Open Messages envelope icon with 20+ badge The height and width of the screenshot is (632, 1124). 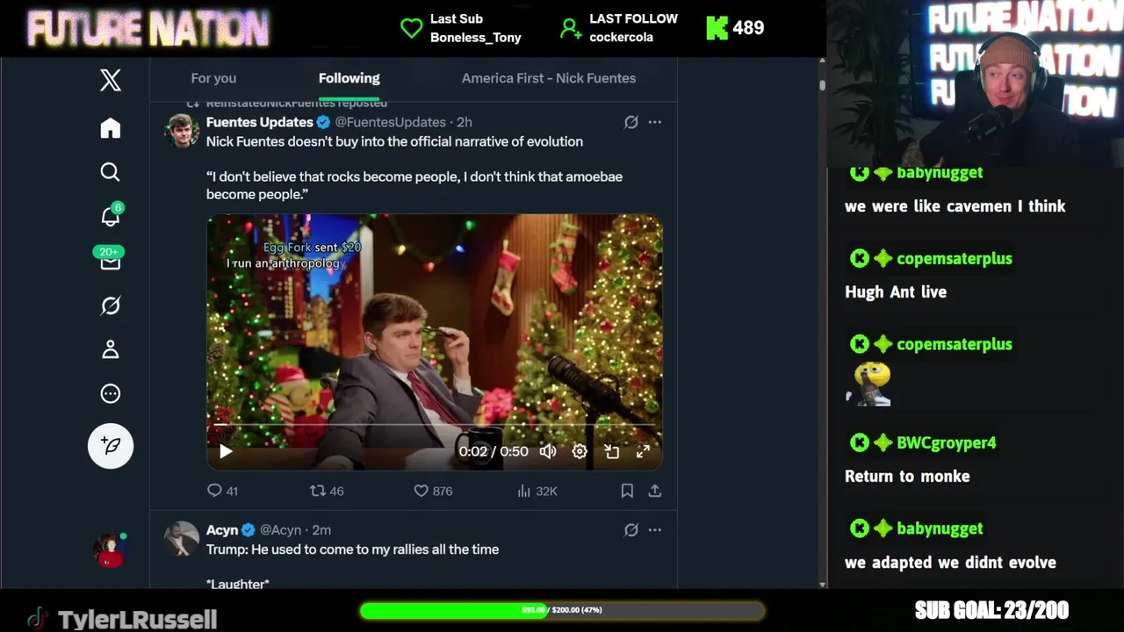click(110, 260)
